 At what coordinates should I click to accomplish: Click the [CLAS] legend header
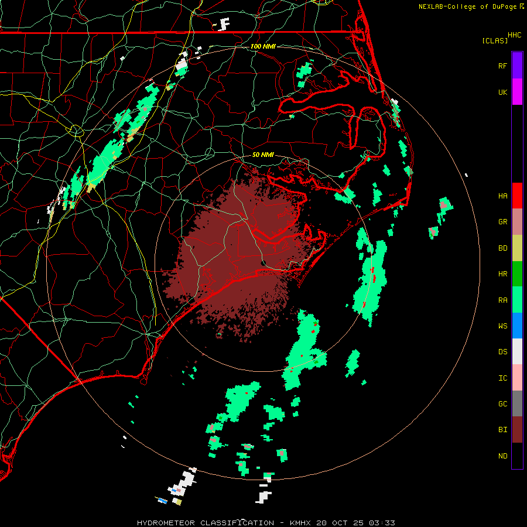pyautogui.click(x=495, y=40)
